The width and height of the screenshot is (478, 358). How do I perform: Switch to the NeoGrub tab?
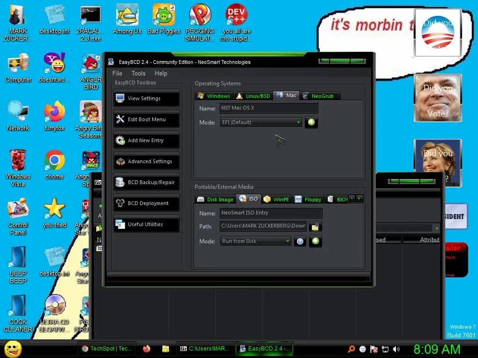[x=320, y=96]
